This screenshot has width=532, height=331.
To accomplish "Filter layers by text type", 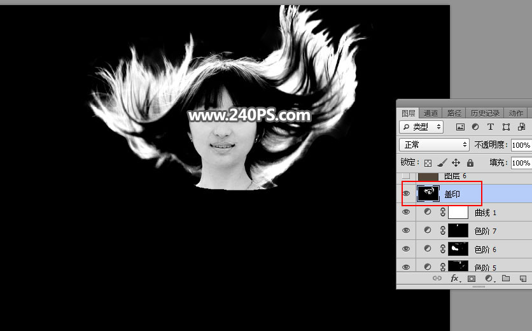I will tap(491, 127).
